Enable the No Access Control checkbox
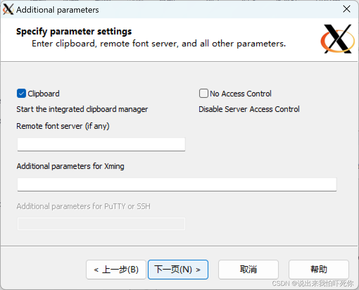Image resolution: width=359 pixels, height=290 pixels. click(x=203, y=93)
